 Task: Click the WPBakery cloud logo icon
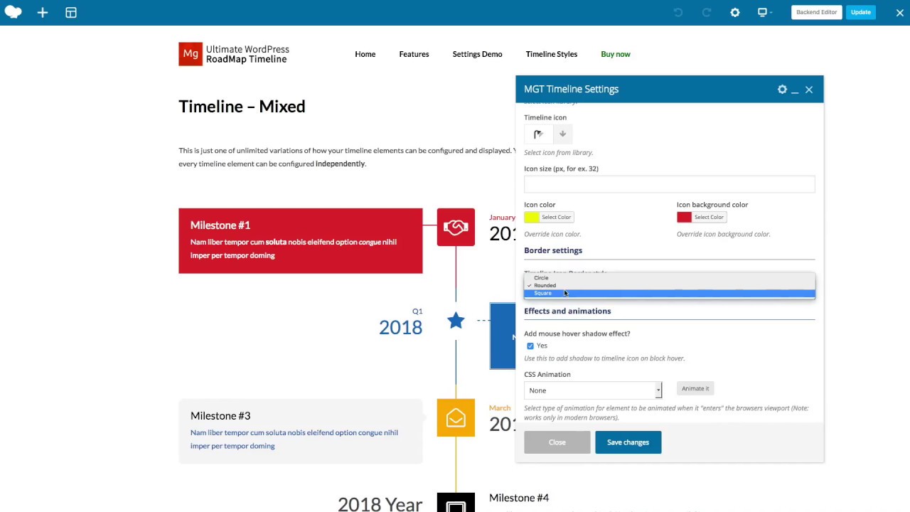click(13, 12)
